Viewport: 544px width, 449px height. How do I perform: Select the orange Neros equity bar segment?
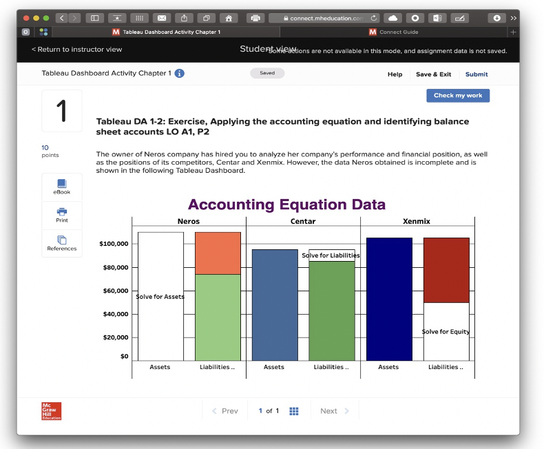[x=218, y=253]
